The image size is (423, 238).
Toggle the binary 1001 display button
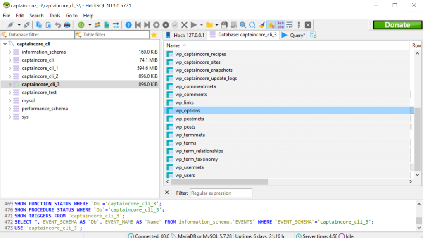tap(280, 25)
